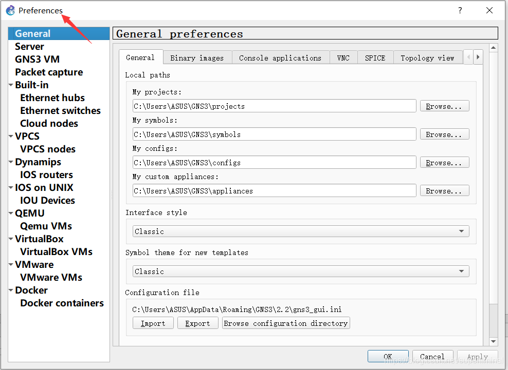Browse for My configs folder

[444, 162]
